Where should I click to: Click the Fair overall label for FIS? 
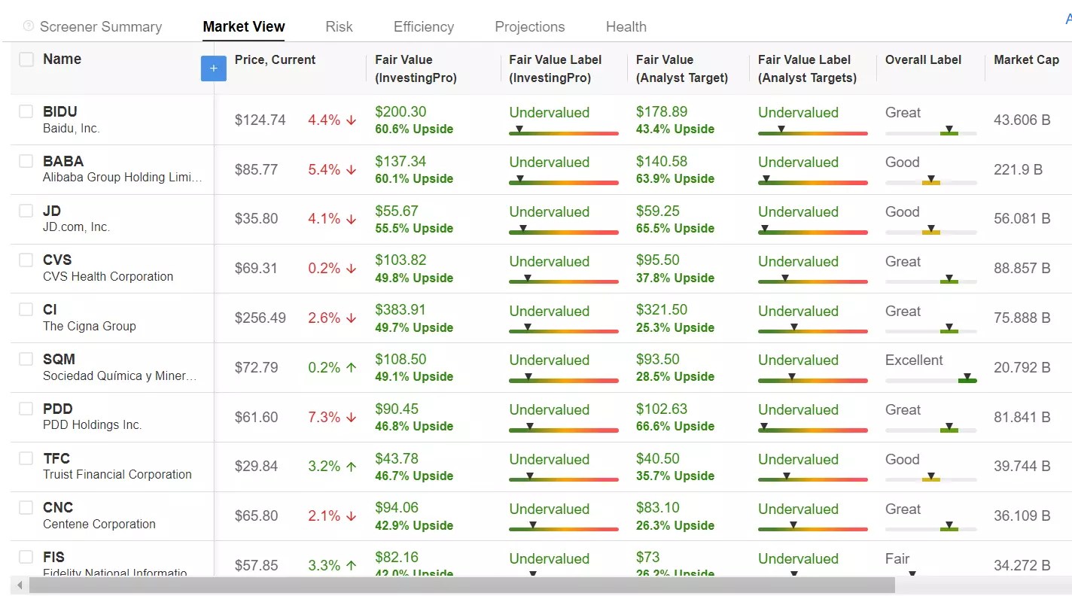(897, 558)
